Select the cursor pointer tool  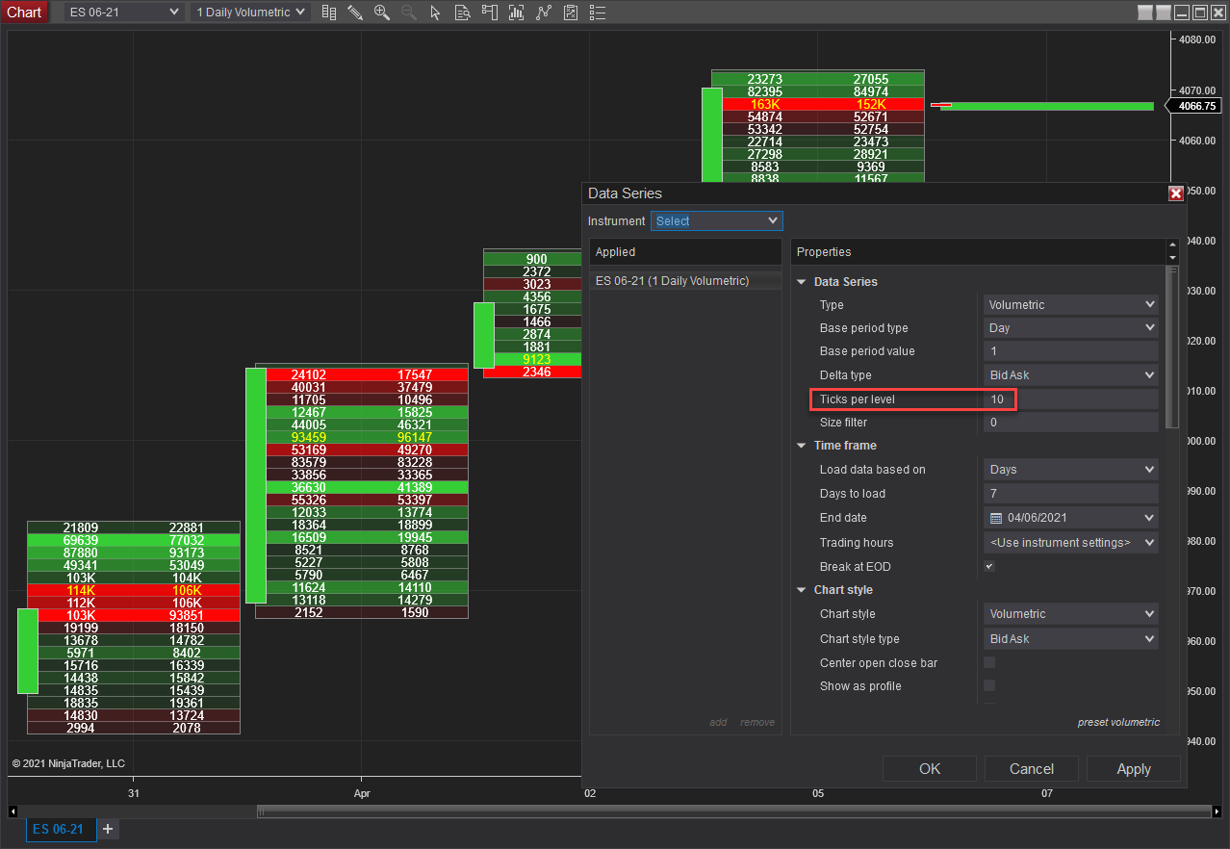[x=435, y=13]
